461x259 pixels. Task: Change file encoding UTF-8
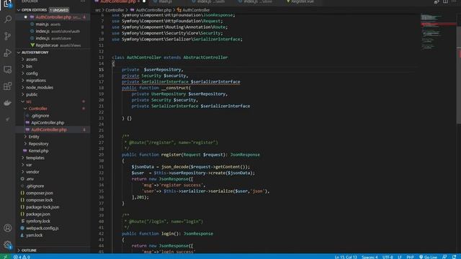click(x=388, y=257)
